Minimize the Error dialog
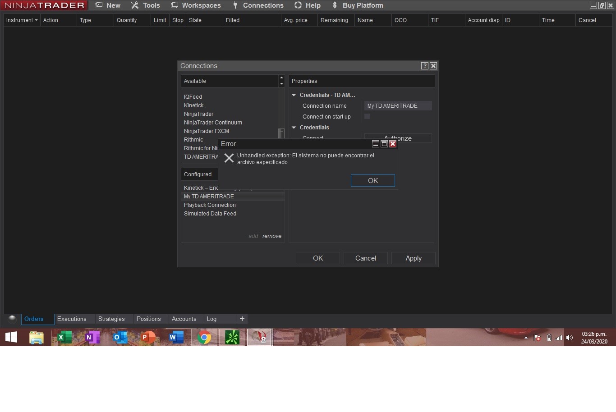616x412 pixels. pyautogui.click(x=375, y=144)
